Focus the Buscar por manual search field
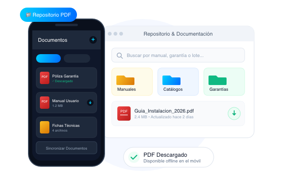Screen dimensions: 285x190 178,55
